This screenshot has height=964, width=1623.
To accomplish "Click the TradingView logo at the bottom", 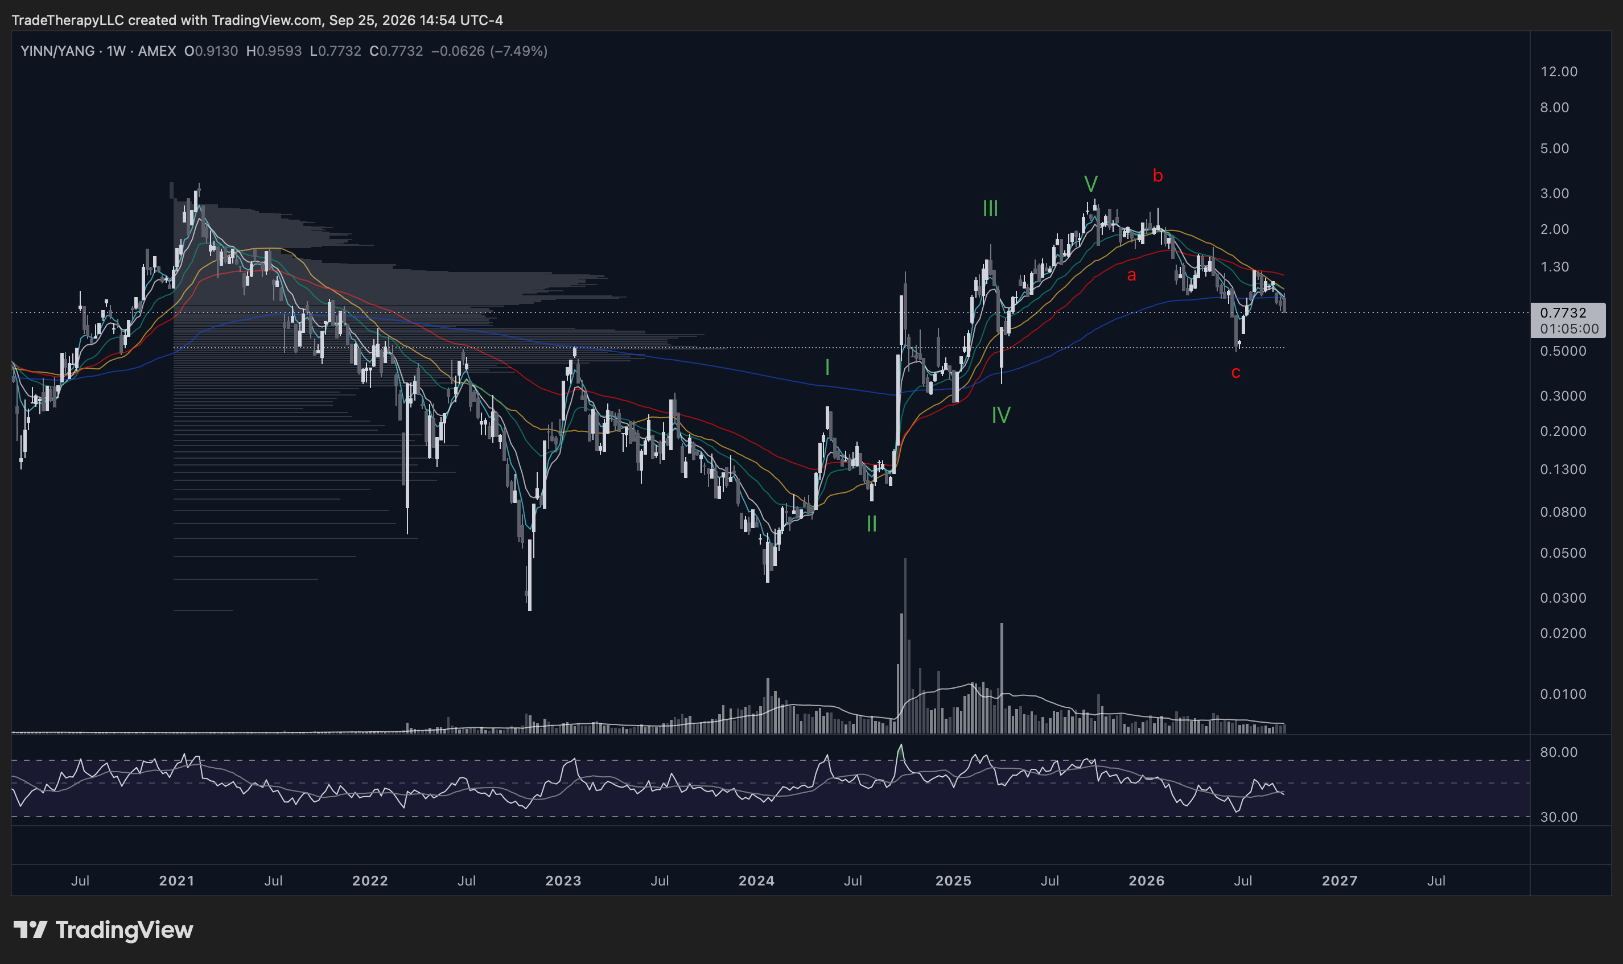I will pyautogui.click(x=103, y=930).
